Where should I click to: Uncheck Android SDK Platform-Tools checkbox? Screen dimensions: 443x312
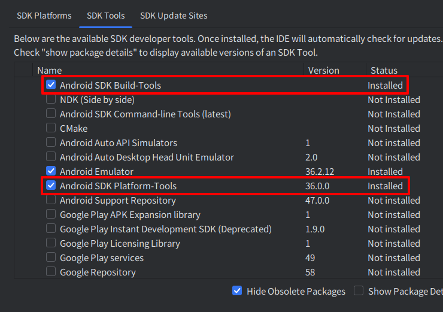point(51,186)
